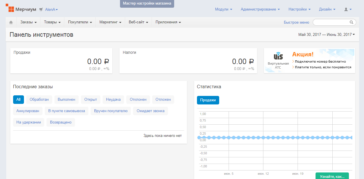This screenshot has width=364, height=179.
Task: Open the Заказы menu
Action: (29, 22)
